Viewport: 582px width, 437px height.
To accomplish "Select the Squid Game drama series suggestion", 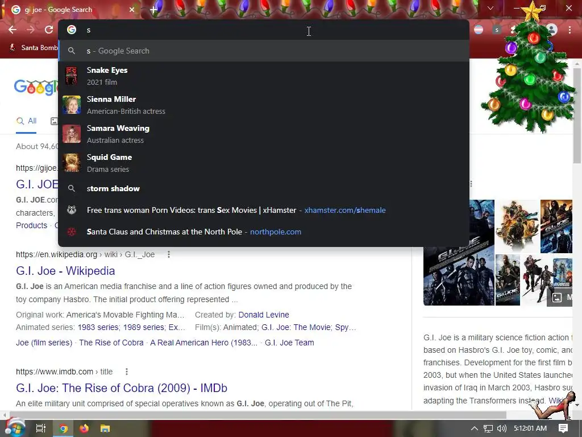I will pyautogui.click(x=264, y=163).
